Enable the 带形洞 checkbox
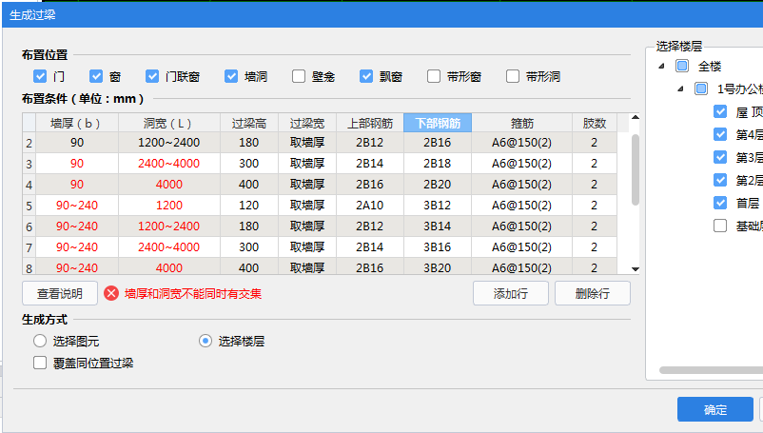This screenshot has width=763, height=433. tap(513, 76)
